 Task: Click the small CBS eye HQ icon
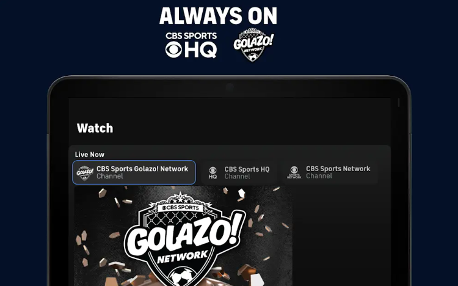(213, 172)
